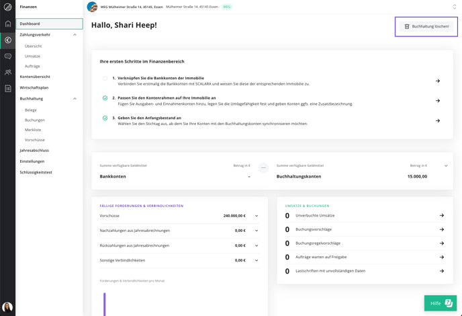This screenshot has width=462, height=316.
Task: Click the purple bar in Forderungen chart
Action: tap(104, 304)
